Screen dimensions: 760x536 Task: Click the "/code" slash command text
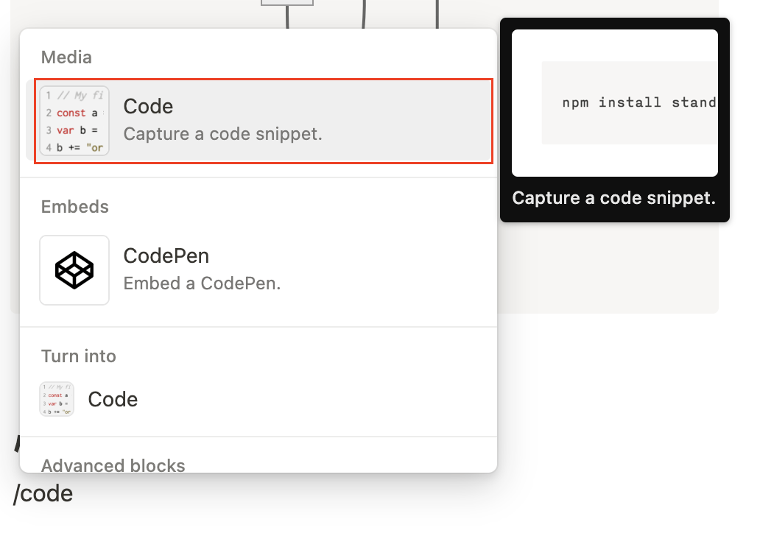(43, 493)
